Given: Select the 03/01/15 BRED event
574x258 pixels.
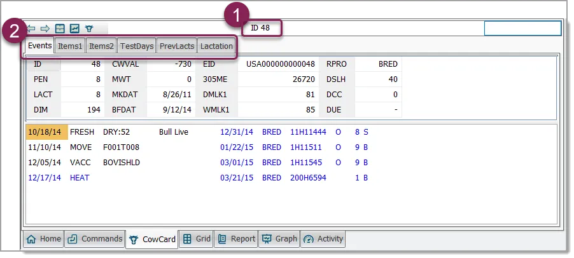Looking at the screenshot, I should tap(294, 163).
